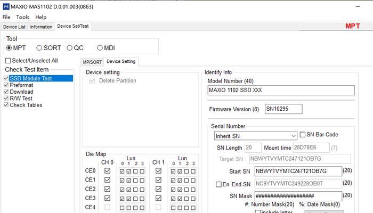
Task: Check CH 0 Lun 0 checkbox for CE4
Action: pos(122,208)
